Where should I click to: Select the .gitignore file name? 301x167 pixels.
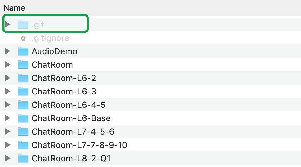click(x=50, y=38)
